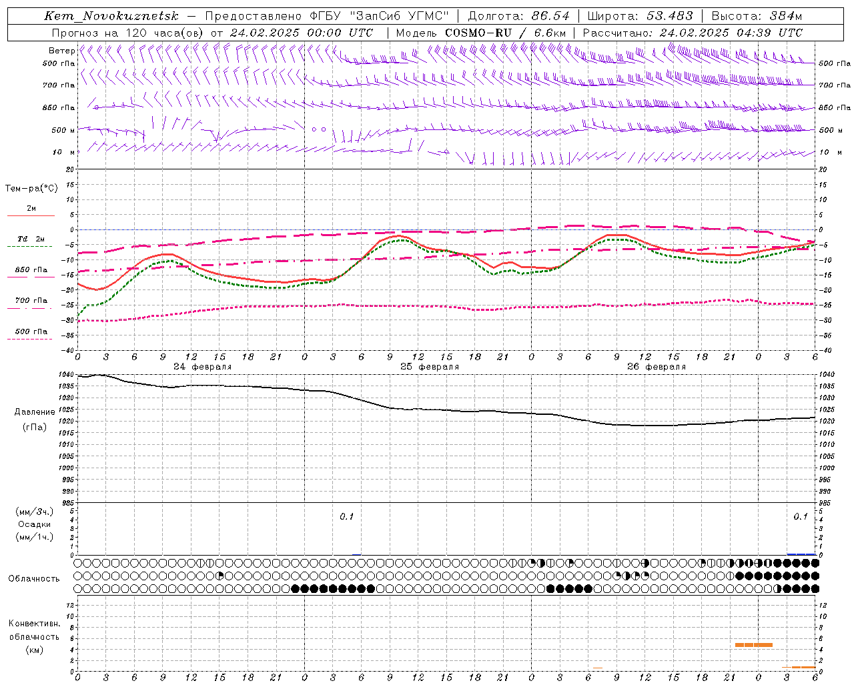The width and height of the screenshot is (854, 683).
Task: Click the thin orange convective bar near 1 km
Action: tap(799, 667)
